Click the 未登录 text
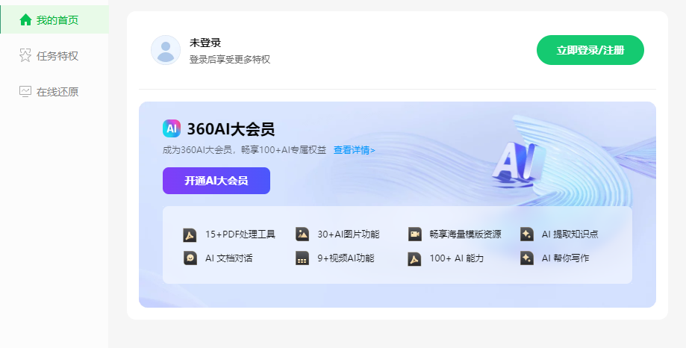 pyautogui.click(x=205, y=43)
